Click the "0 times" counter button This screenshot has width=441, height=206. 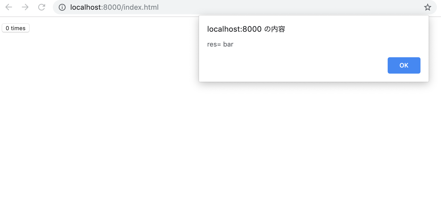[16, 28]
